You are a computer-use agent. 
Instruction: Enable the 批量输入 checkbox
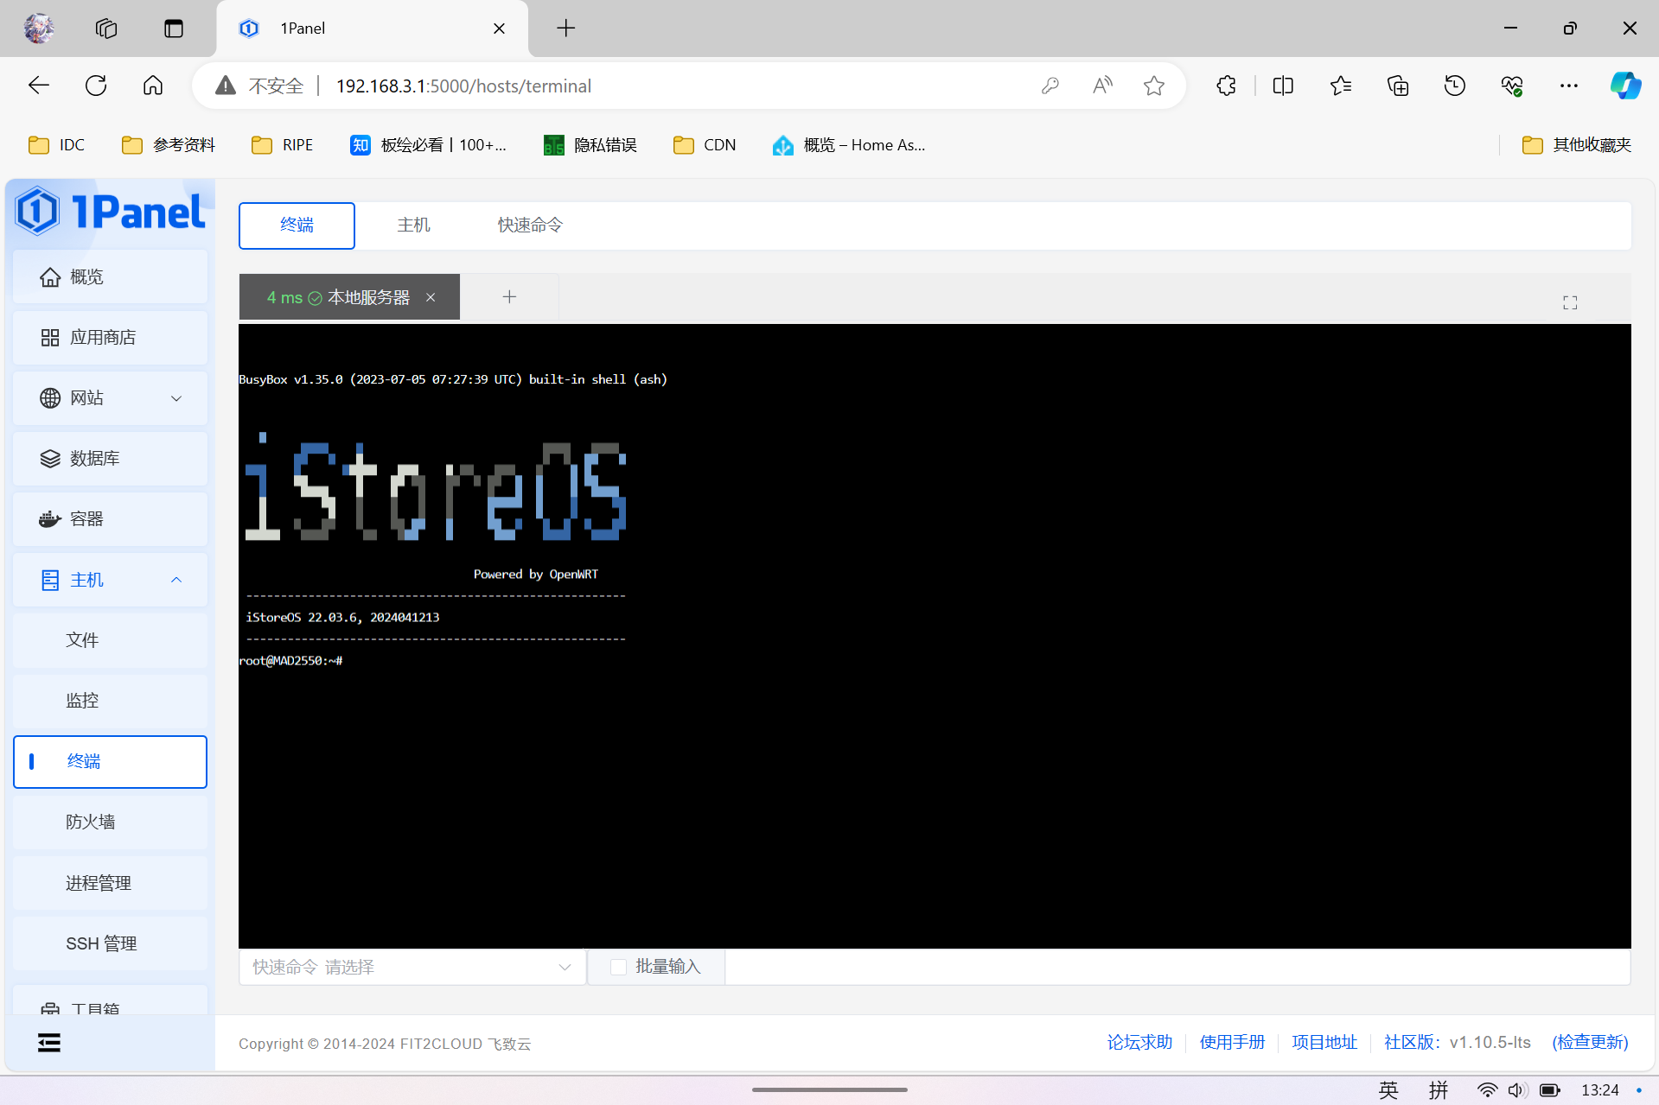point(618,967)
